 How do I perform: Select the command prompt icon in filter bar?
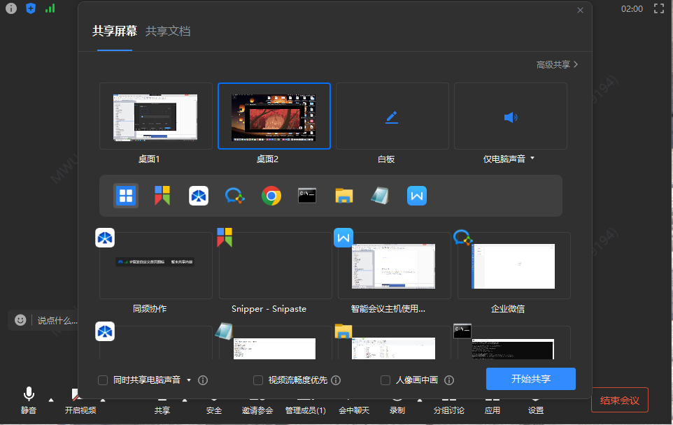(x=308, y=196)
